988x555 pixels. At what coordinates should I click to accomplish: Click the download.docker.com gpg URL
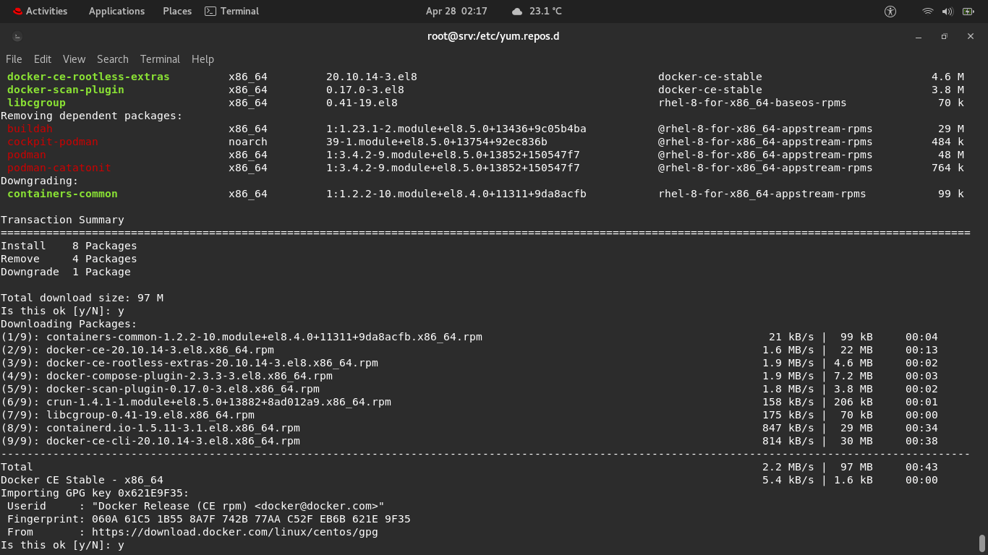[235, 532]
